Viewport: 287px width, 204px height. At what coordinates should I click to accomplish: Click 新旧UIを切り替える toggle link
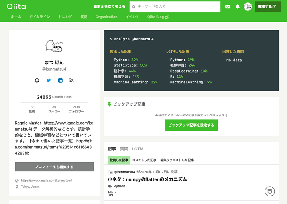click(110, 7)
